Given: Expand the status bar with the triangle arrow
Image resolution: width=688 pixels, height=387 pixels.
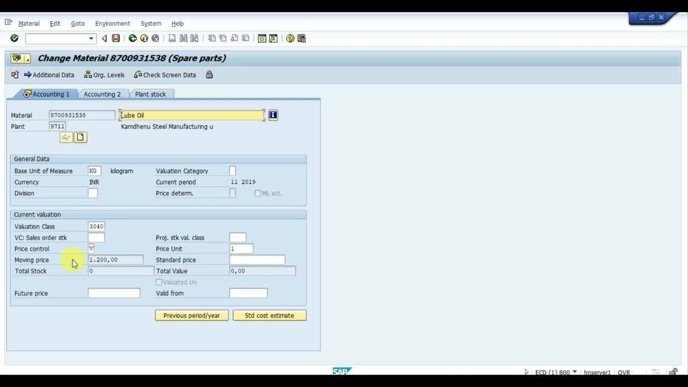Looking at the screenshot, I should [526, 372].
